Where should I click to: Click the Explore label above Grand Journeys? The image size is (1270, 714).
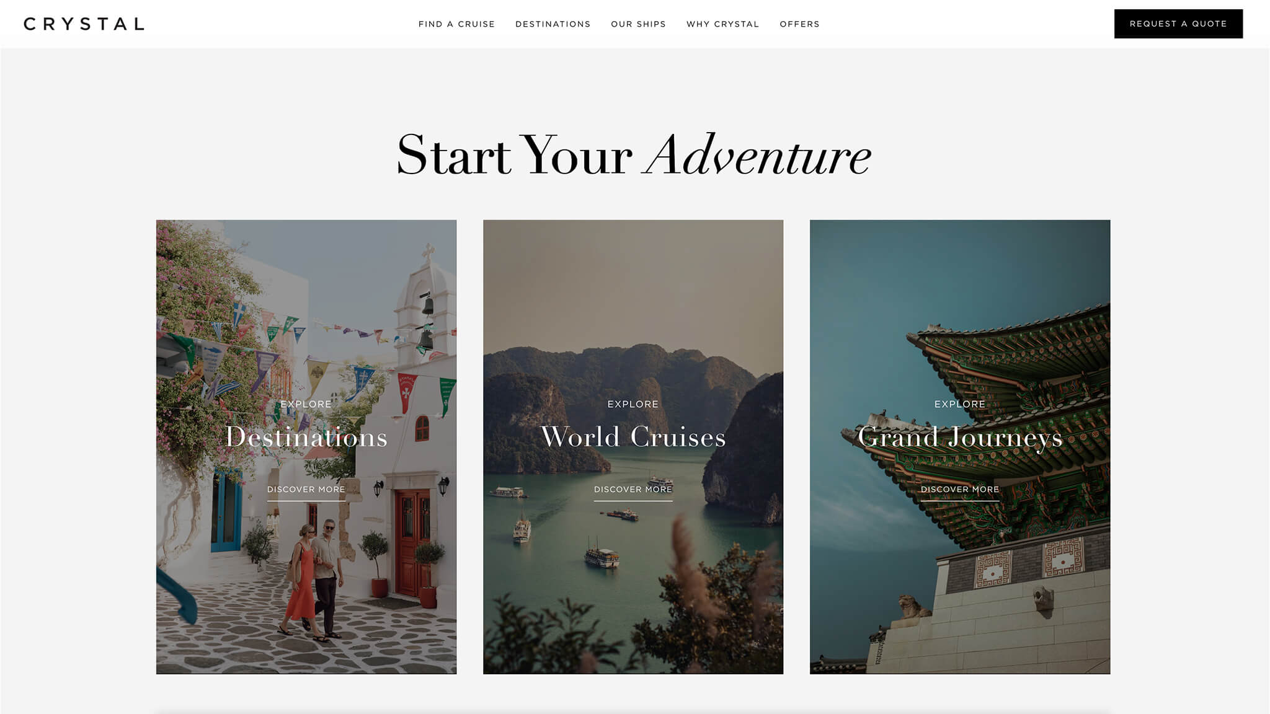(x=960, y=404)
